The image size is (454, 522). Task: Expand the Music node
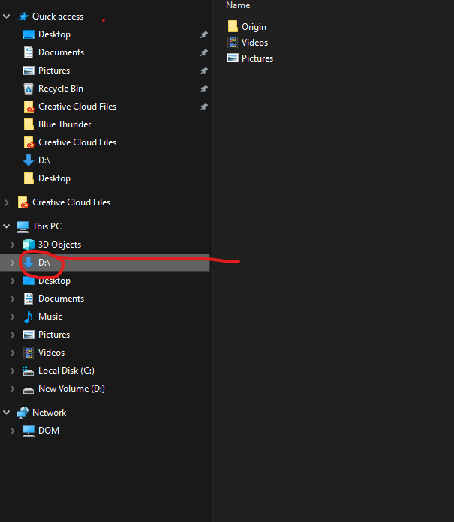tap(12, 316)
